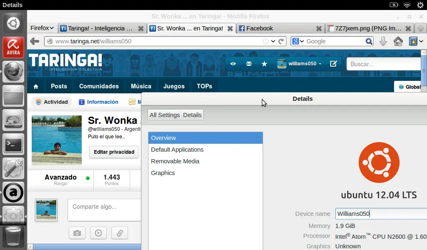Open Taringa favorites star icon
The height and width of the screenshot is (250, 427).
(x=264, y=64)
